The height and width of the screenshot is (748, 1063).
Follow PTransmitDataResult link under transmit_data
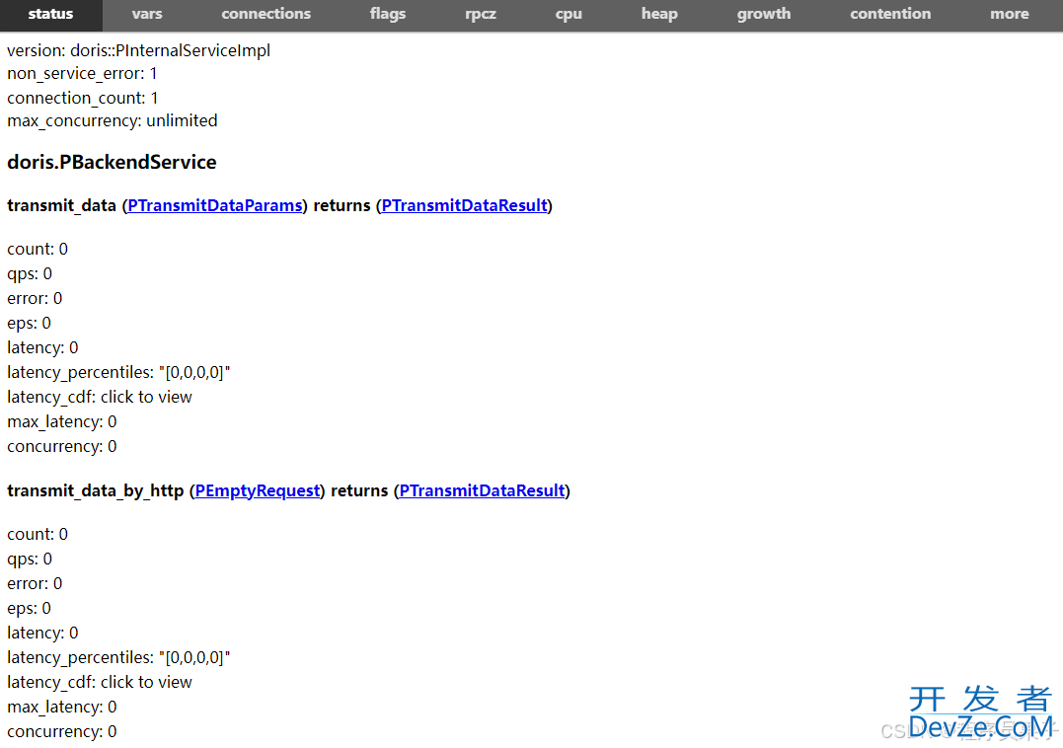465,206
